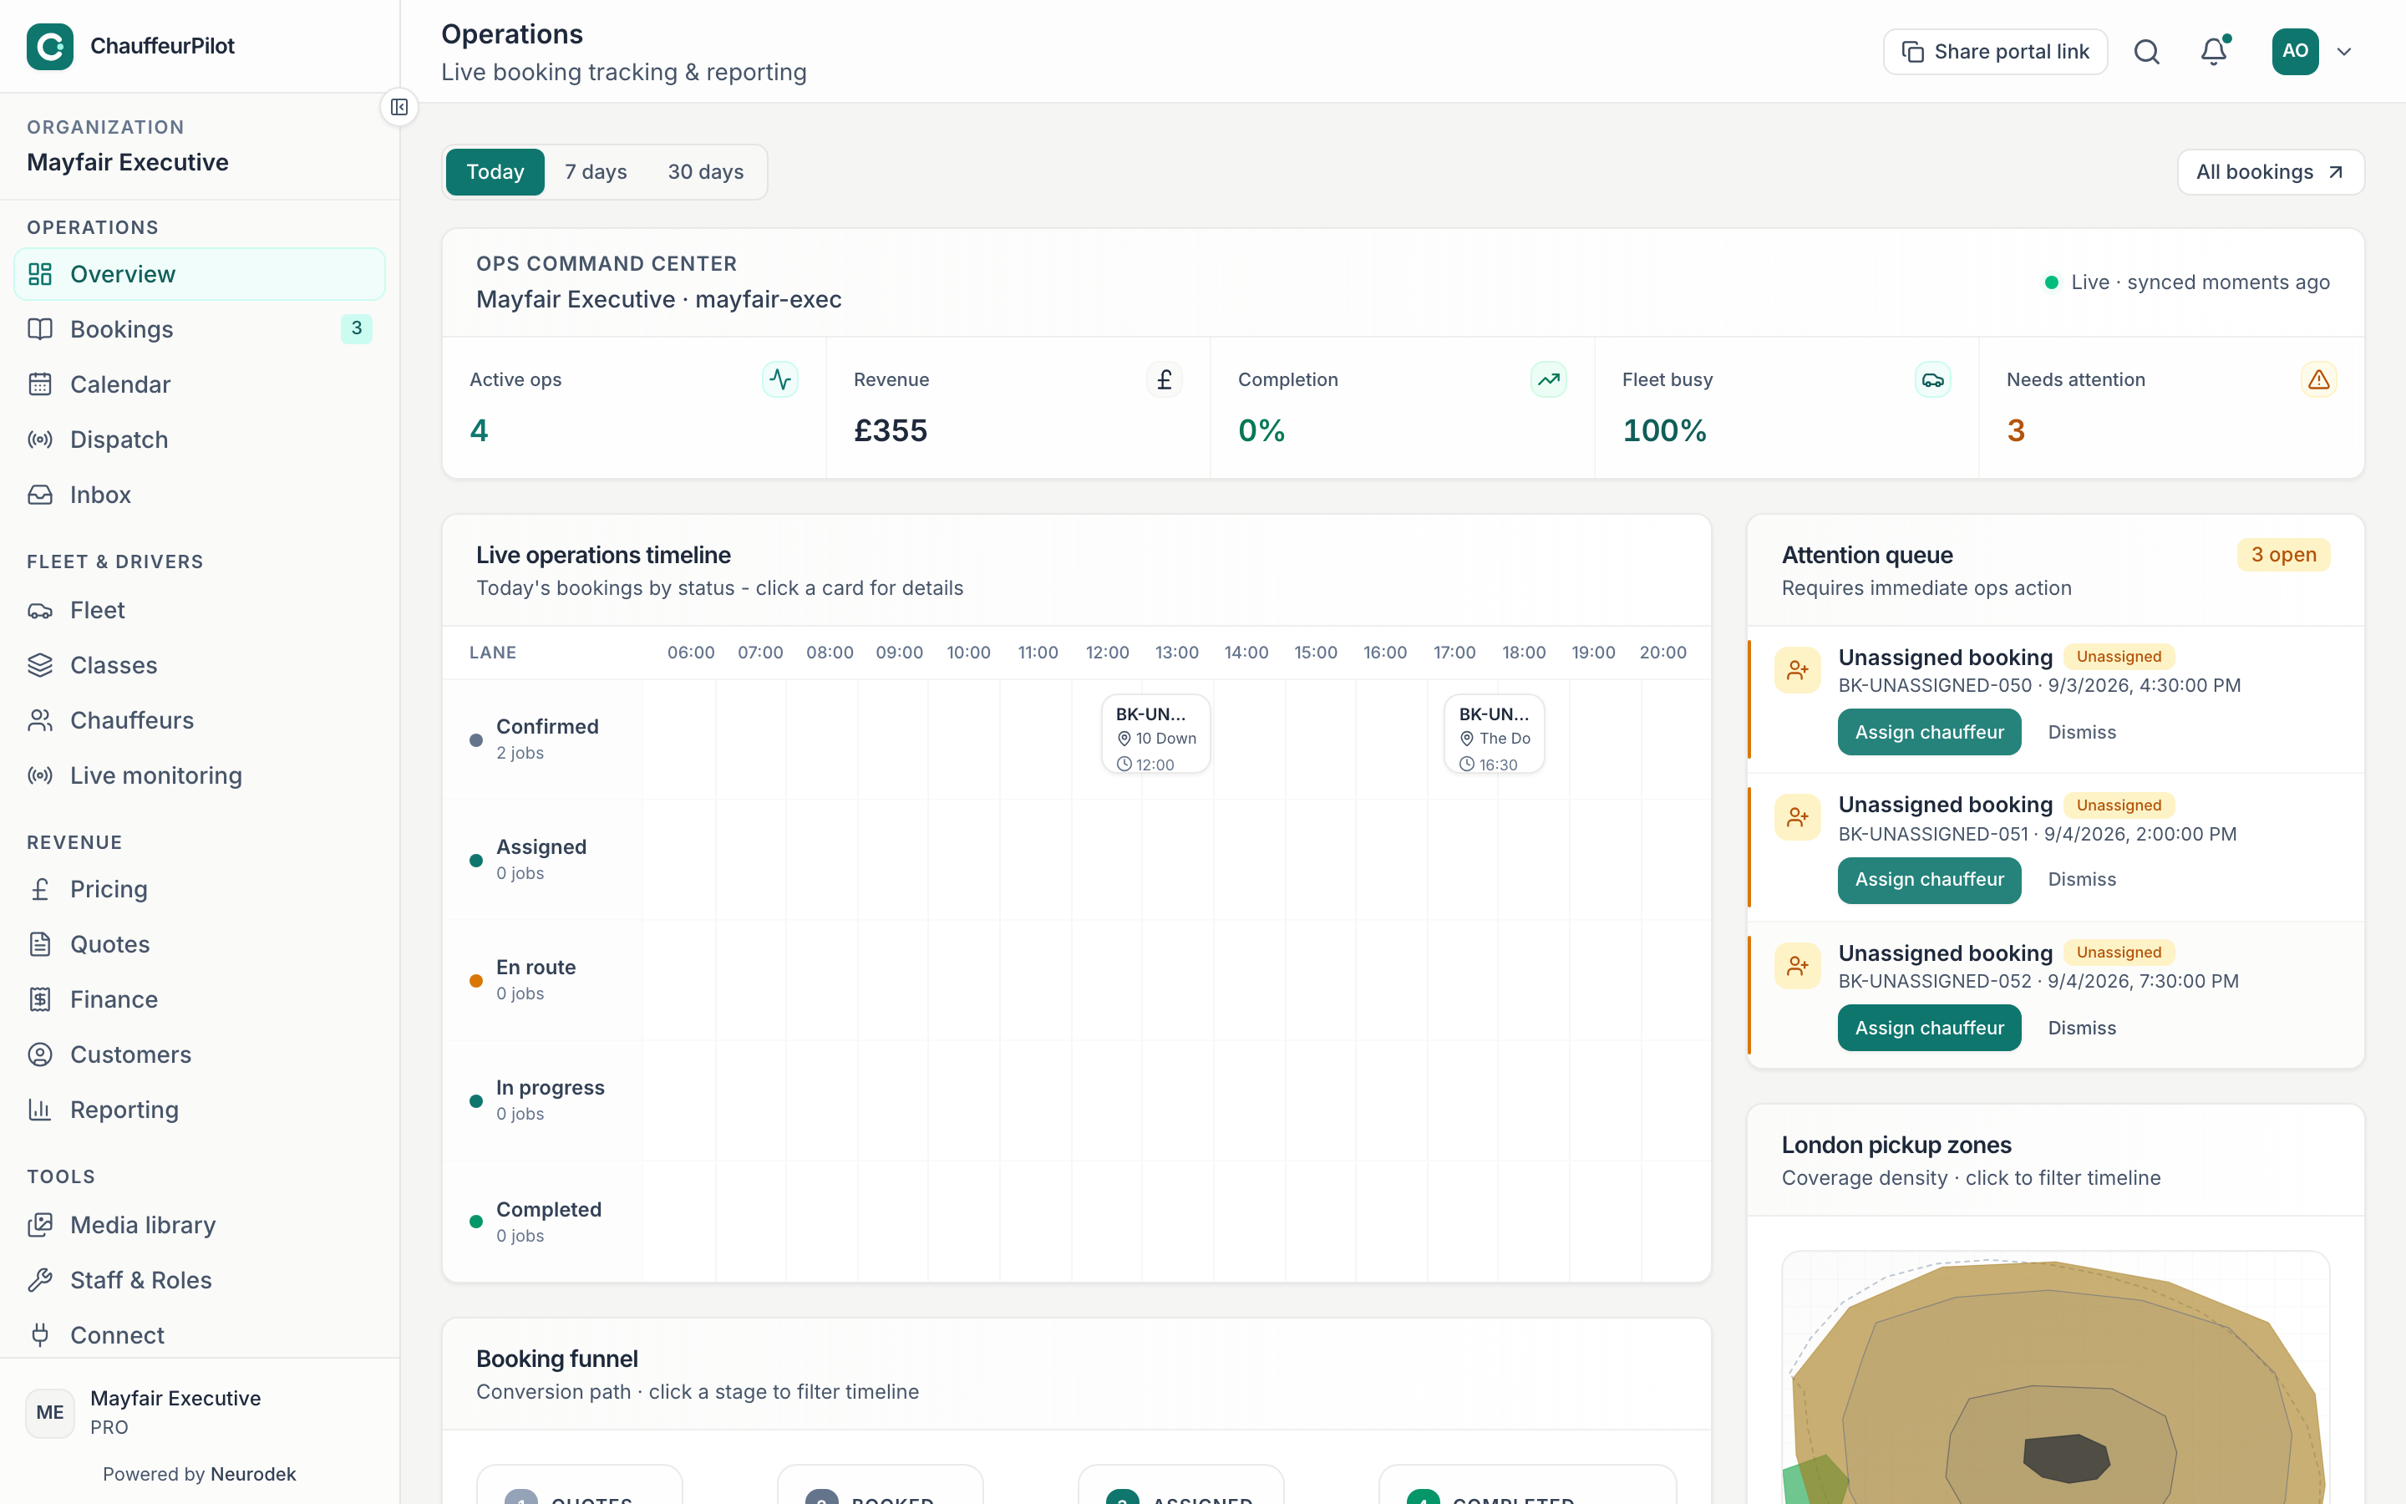
Task: Switch to the 30 days range
Action: tap(706, 172)
